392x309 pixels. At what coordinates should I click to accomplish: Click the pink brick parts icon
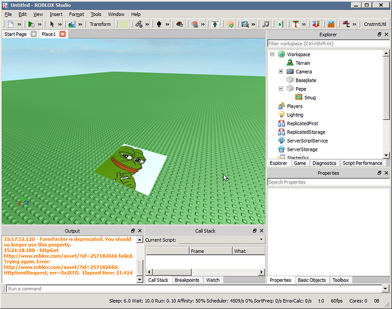[x=195, y=24]
